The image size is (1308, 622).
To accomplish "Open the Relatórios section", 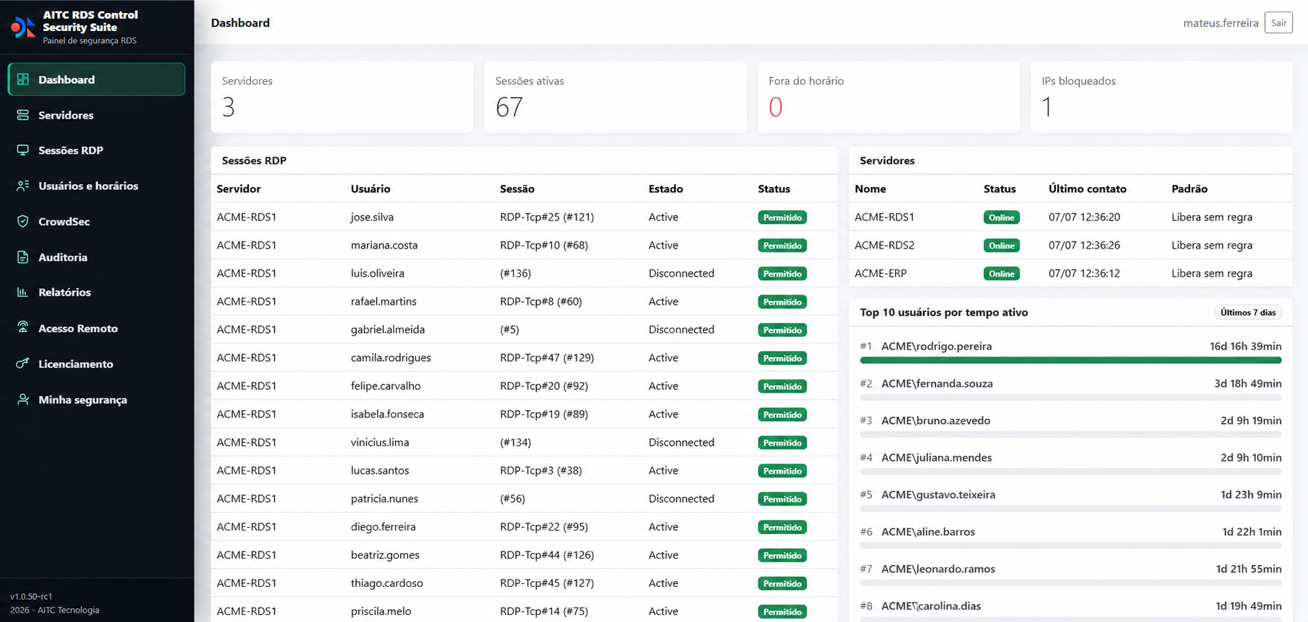I will 96,292.
